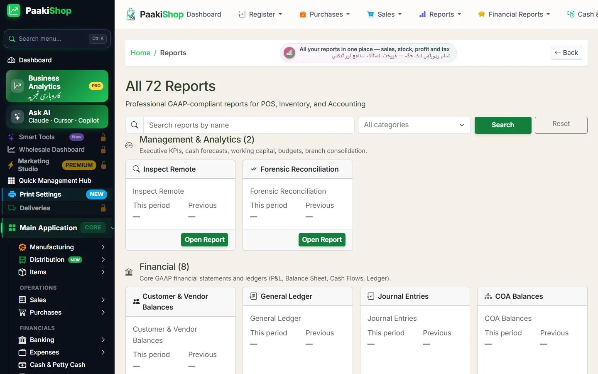The image size is (598, 374).
Task: Click the Management & Analytics gauge icon
Action: tap(129, 145)
